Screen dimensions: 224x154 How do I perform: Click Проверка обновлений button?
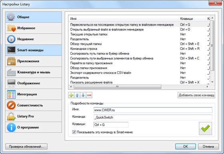(26, 146)
